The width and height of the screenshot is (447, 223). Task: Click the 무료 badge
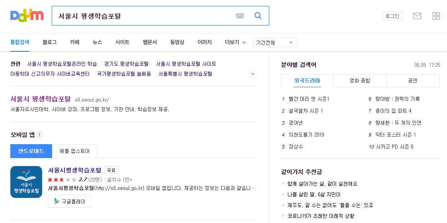(111, 170)
